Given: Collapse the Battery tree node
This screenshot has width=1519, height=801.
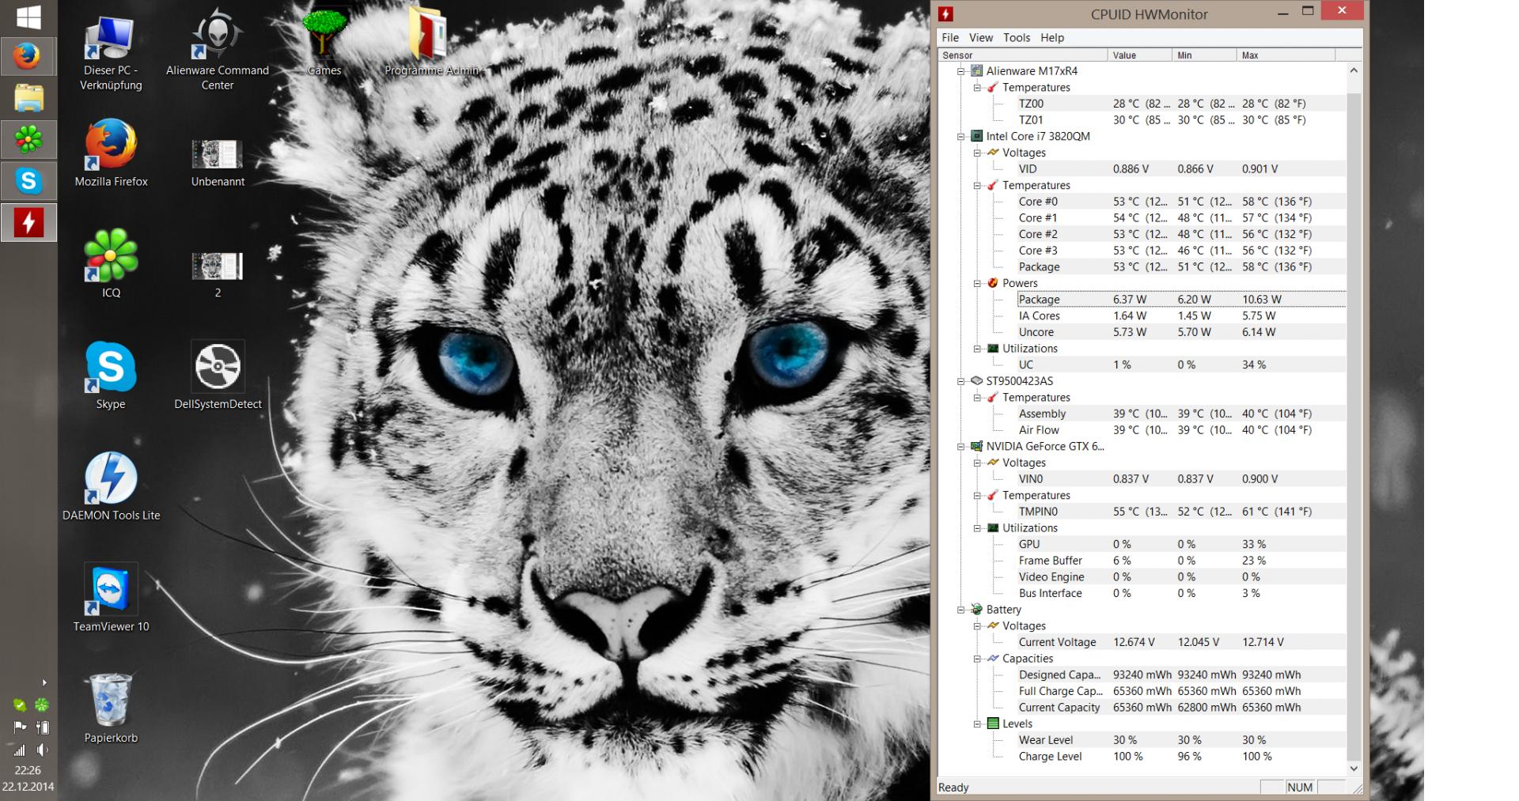Looking at the screenshot, I should click(961, 610).
